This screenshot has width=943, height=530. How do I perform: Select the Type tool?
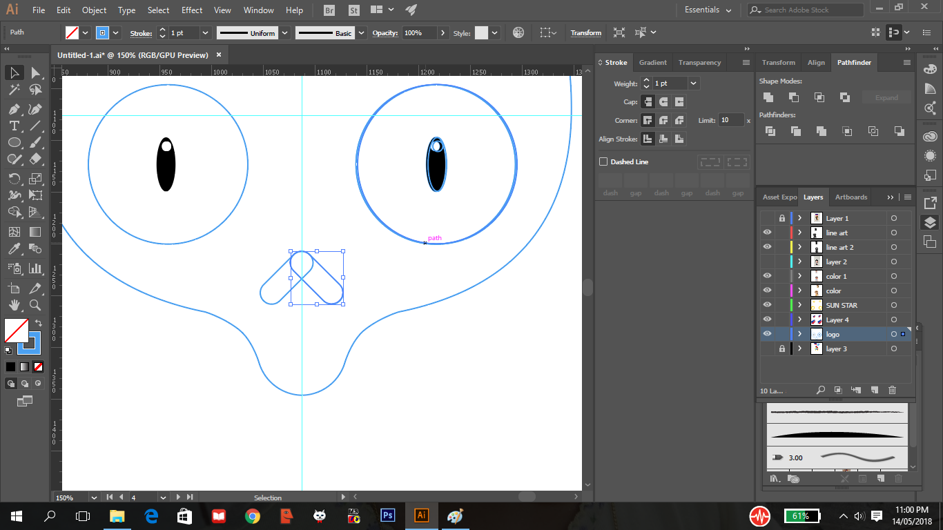click(x=14, y=126)
